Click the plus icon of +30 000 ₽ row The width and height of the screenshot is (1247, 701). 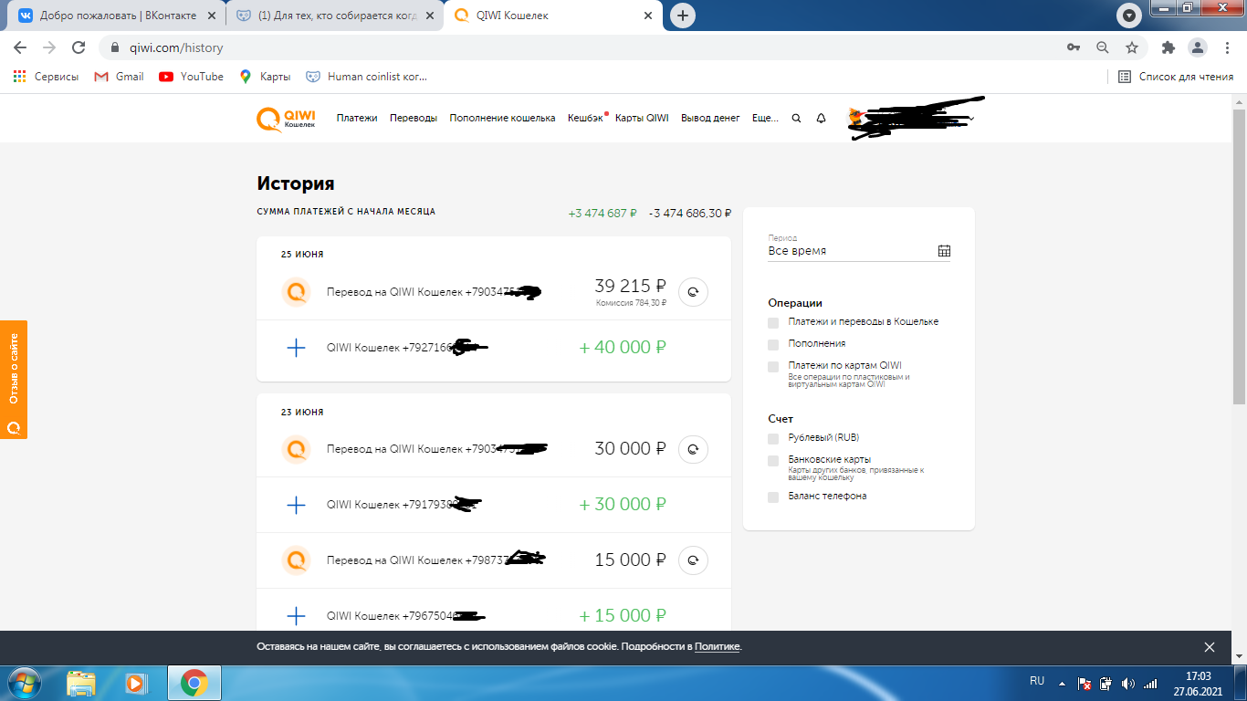point(296,505)
